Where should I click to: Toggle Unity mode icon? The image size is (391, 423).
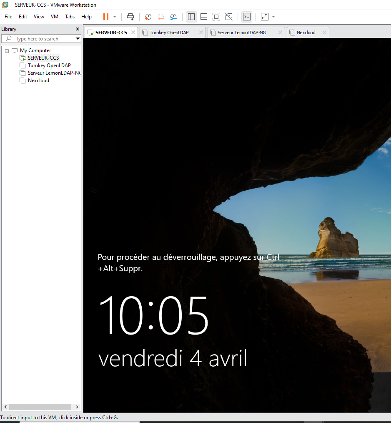click(x=229, y=17)
